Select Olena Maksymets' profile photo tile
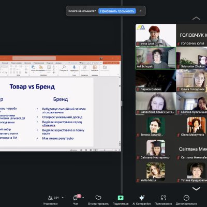Viewport: 207px width, 207px height. [x=191, y=126]
